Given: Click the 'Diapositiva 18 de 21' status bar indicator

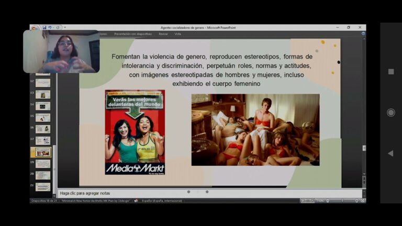Looking at the screenshot, I should 44,201.
